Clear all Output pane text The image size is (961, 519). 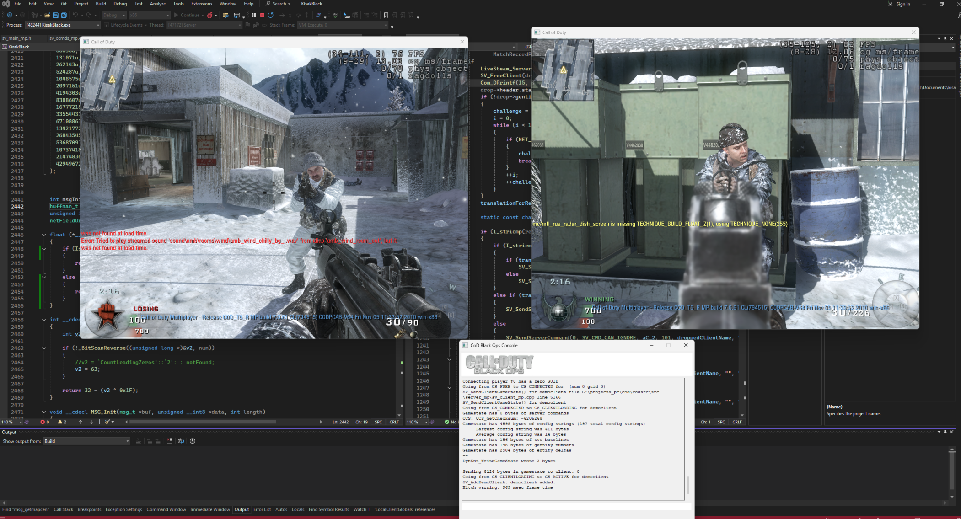[x=170, y=441]
